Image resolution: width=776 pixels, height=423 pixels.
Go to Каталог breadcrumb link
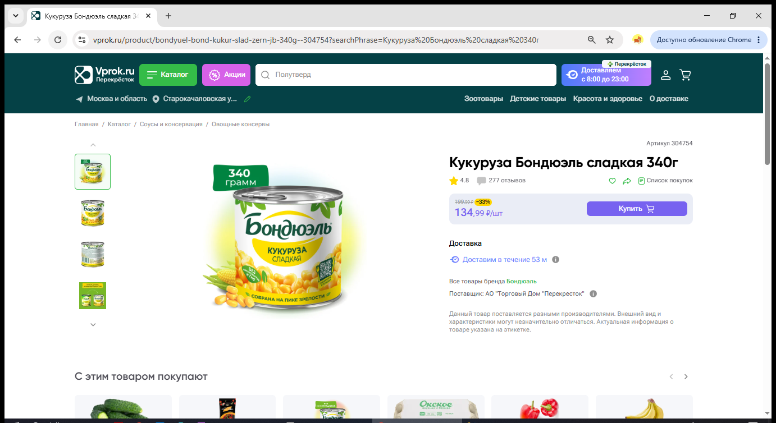coord(119,124)
